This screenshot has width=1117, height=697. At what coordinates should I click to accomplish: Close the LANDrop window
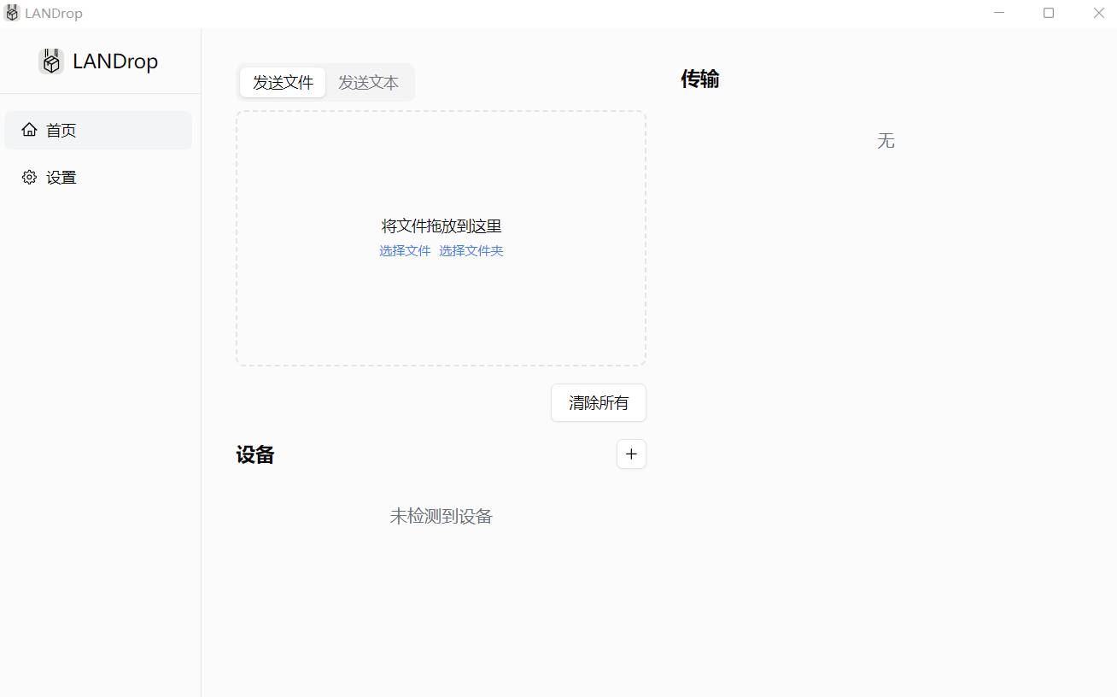(1098, 13)
